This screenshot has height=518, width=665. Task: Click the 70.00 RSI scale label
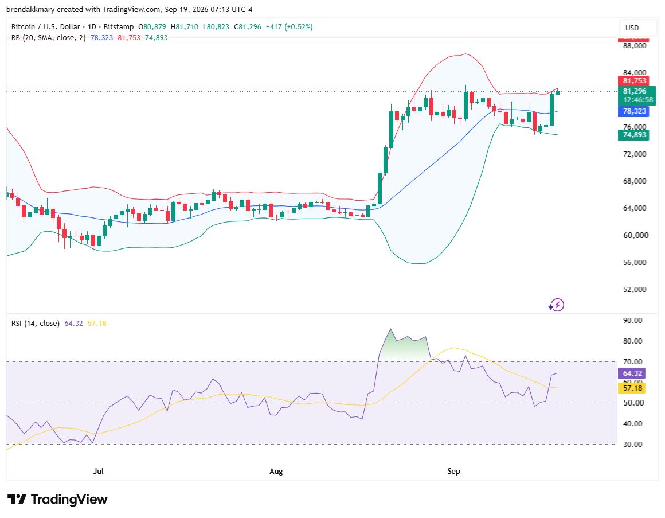[x=632, y=362]
